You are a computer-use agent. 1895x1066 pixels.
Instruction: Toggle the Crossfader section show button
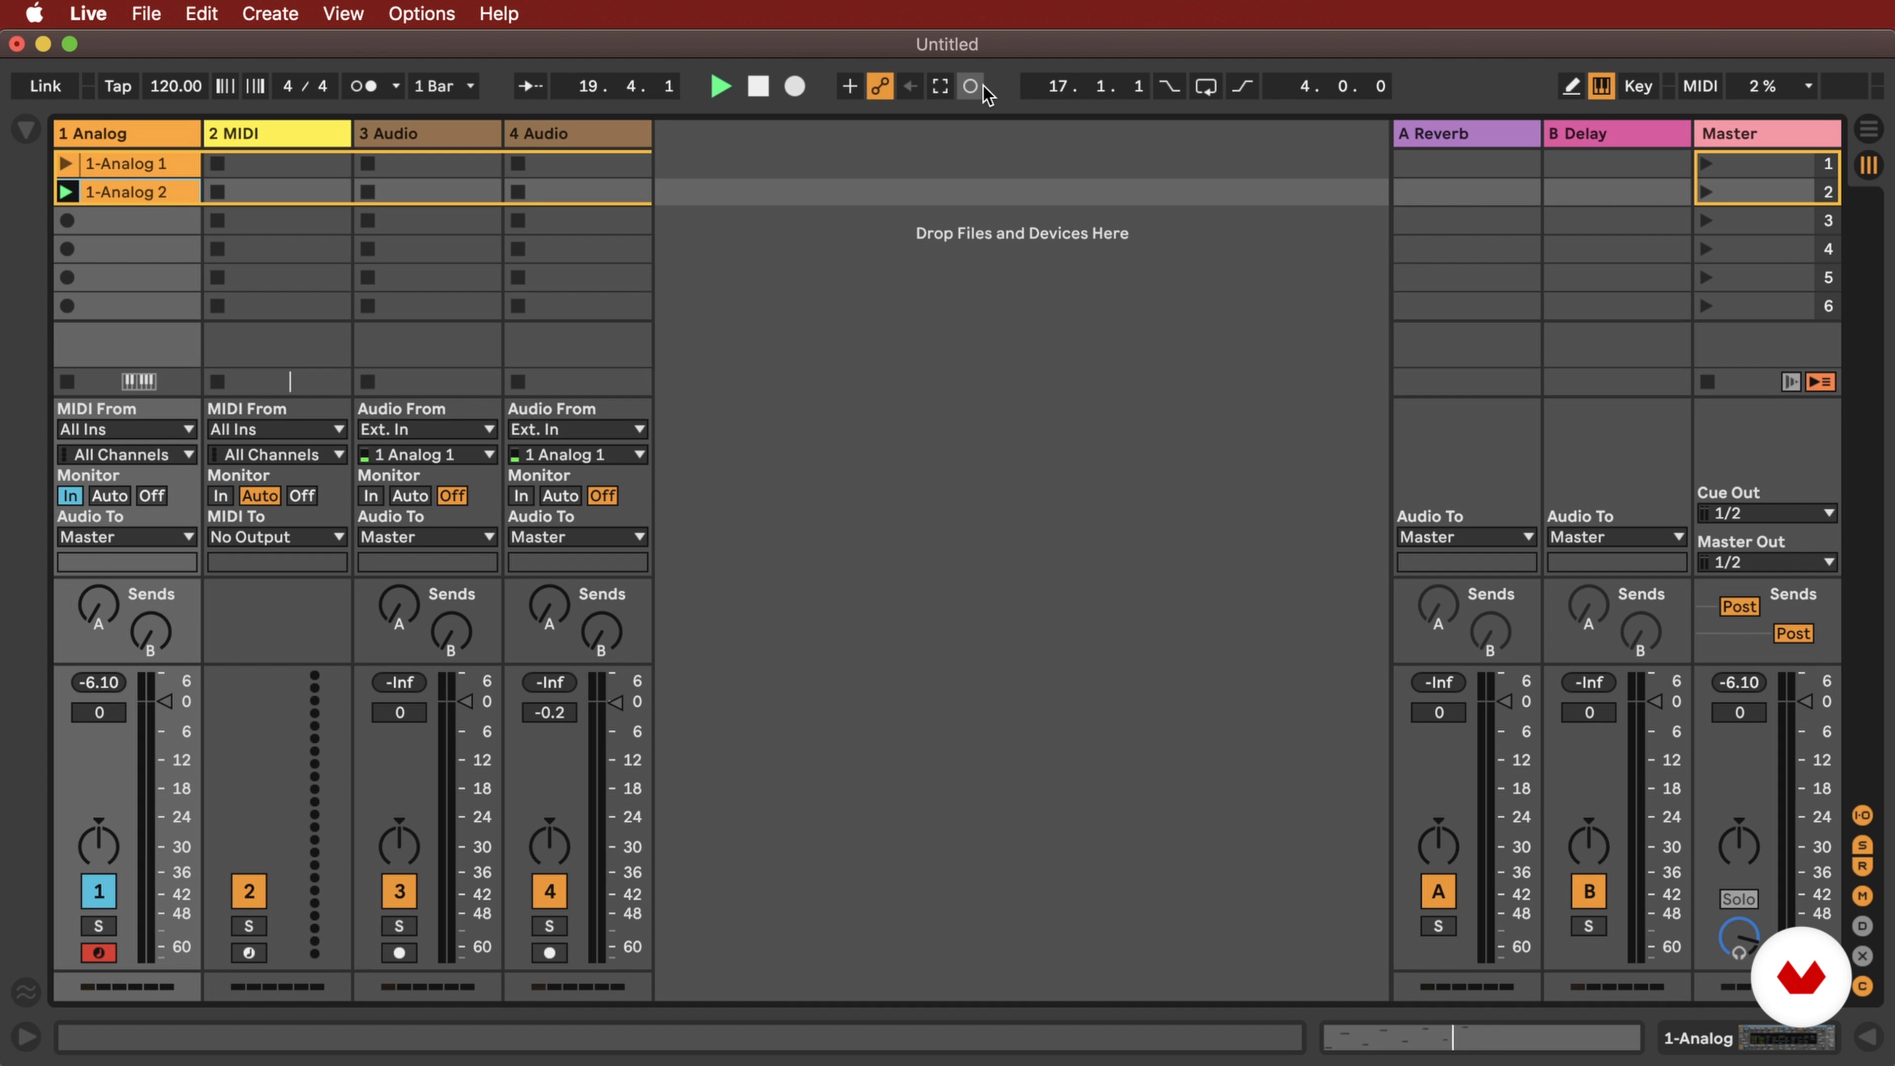click(1862, 955)
